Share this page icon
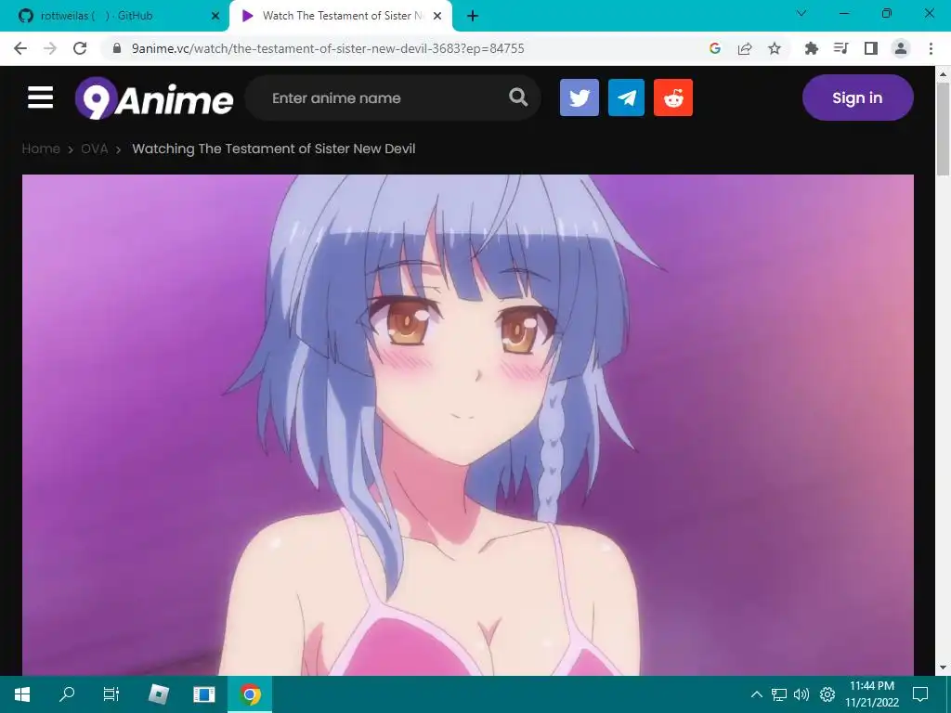This screenshot has height=713, width=951. (x=745, y=48)
